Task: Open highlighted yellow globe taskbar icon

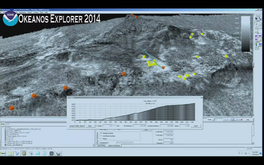Action: tap(24, 153)
